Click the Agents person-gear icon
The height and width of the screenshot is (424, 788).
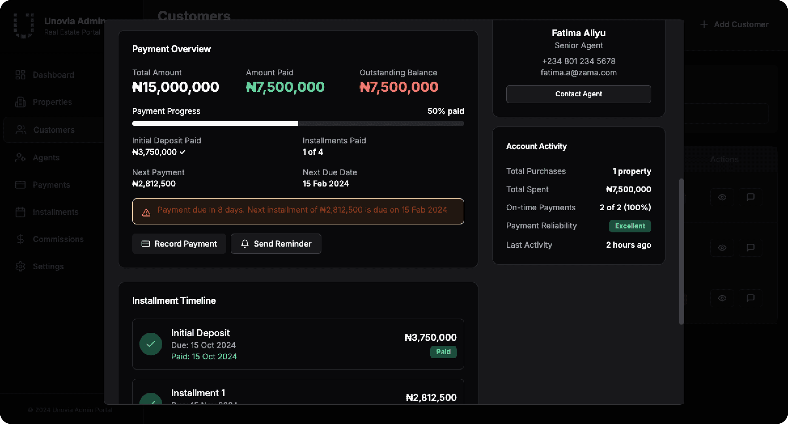coord(20,158)
